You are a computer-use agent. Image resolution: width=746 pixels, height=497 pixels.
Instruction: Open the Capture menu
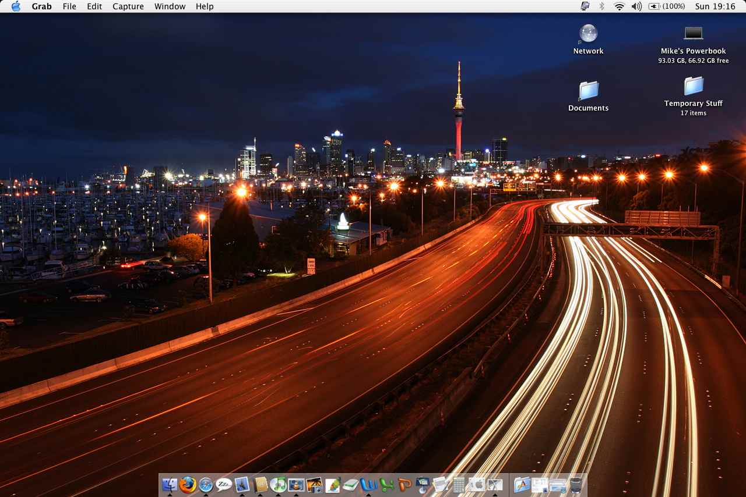tap(128, 6)
